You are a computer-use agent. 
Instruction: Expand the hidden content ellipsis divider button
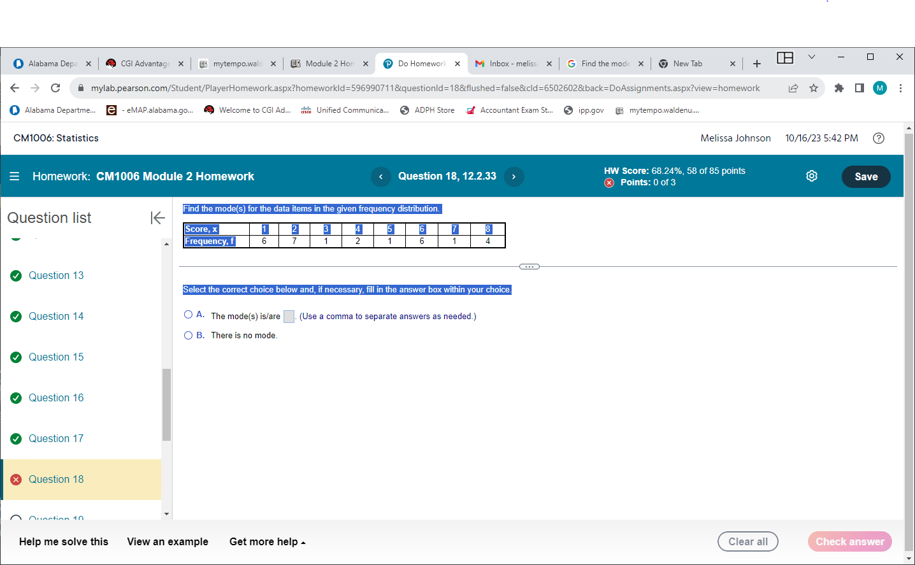click(530, 267)
